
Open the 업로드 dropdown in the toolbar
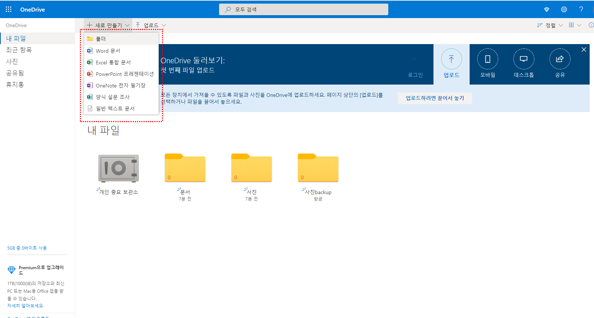pos(151,25)
